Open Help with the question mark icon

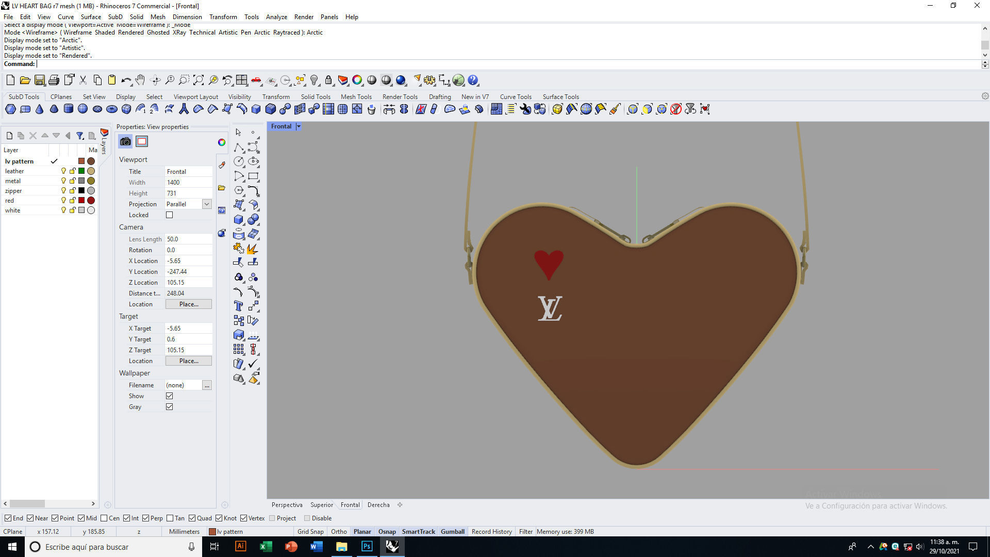[473, 80]
